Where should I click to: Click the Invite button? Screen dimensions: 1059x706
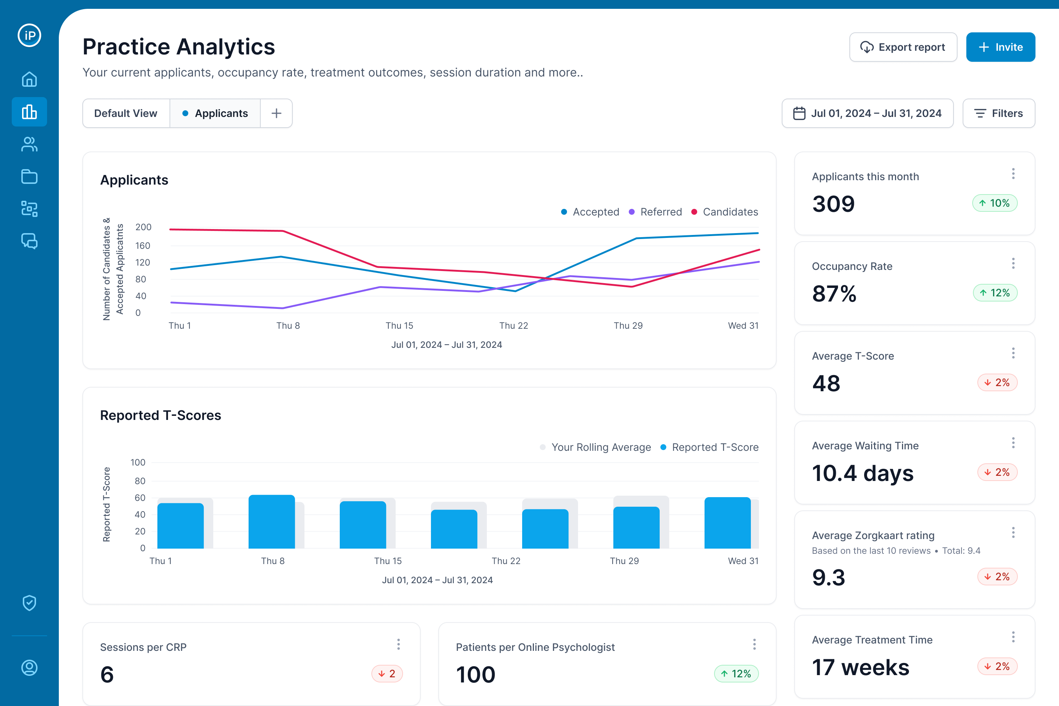(1000, 47)
